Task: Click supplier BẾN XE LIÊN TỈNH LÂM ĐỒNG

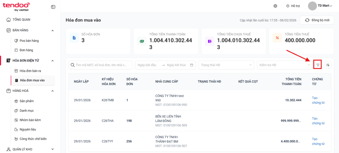Action: click(168, 119)
